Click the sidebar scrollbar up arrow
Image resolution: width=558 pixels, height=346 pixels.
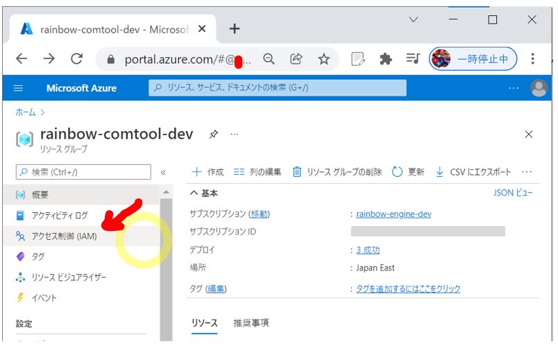click(x=166, y=192)
